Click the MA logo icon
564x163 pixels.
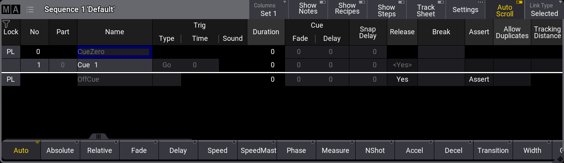click(x=11, y=9)
